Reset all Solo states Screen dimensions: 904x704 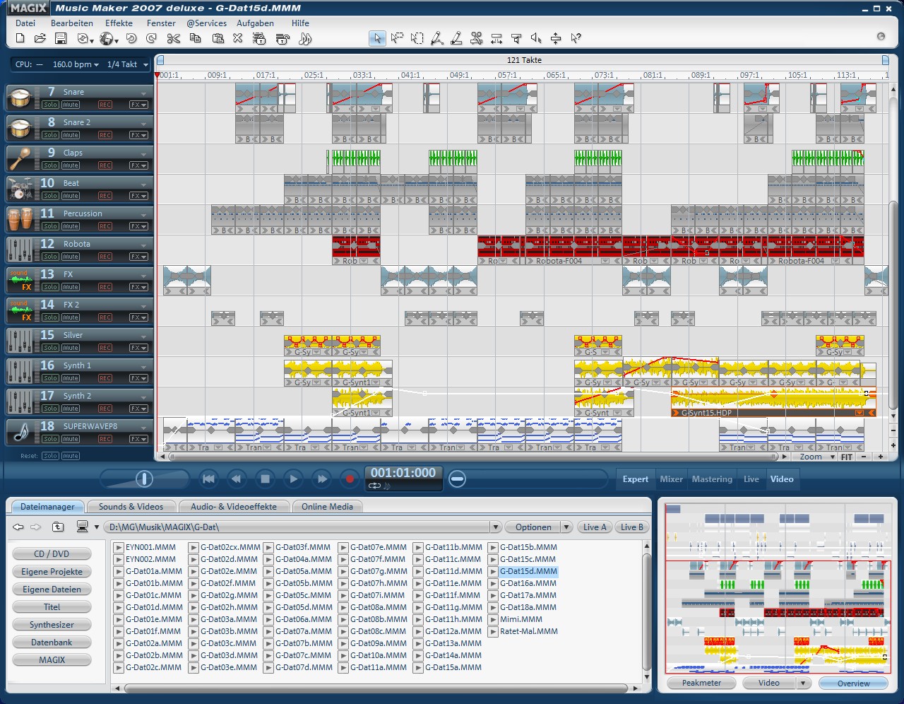[50, 456]
